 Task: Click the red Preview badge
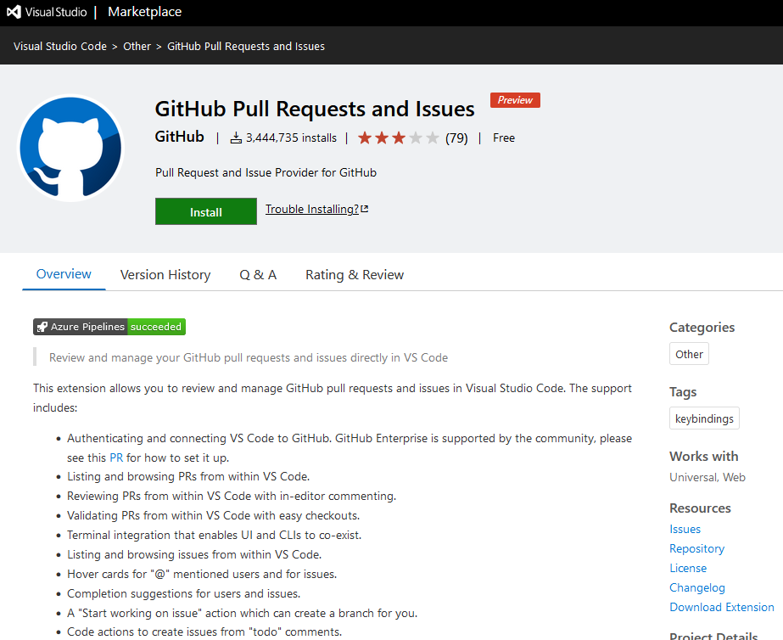(515, 100)
